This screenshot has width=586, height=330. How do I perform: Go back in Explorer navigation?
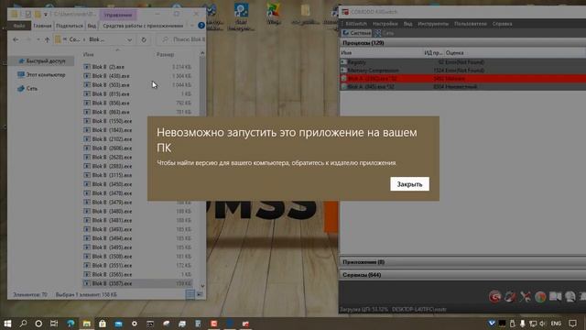click(x=16, y=39)
